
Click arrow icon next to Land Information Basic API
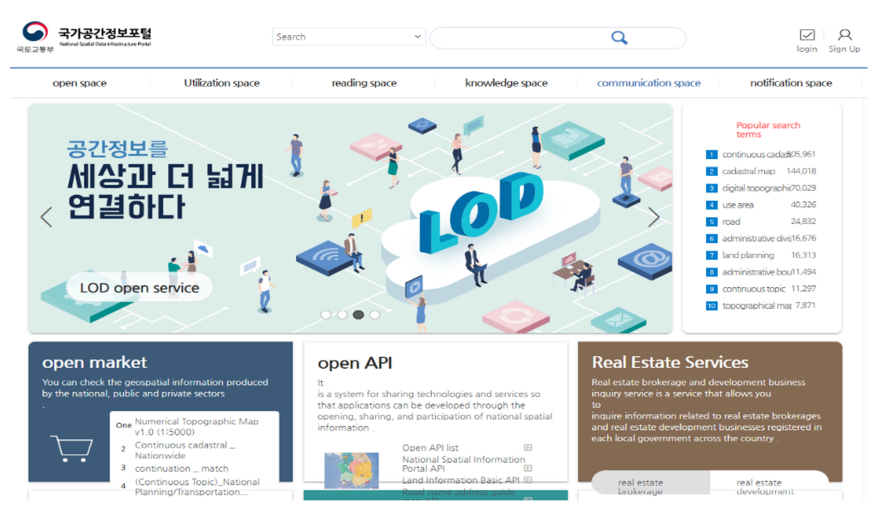click(x=528, y=480)
